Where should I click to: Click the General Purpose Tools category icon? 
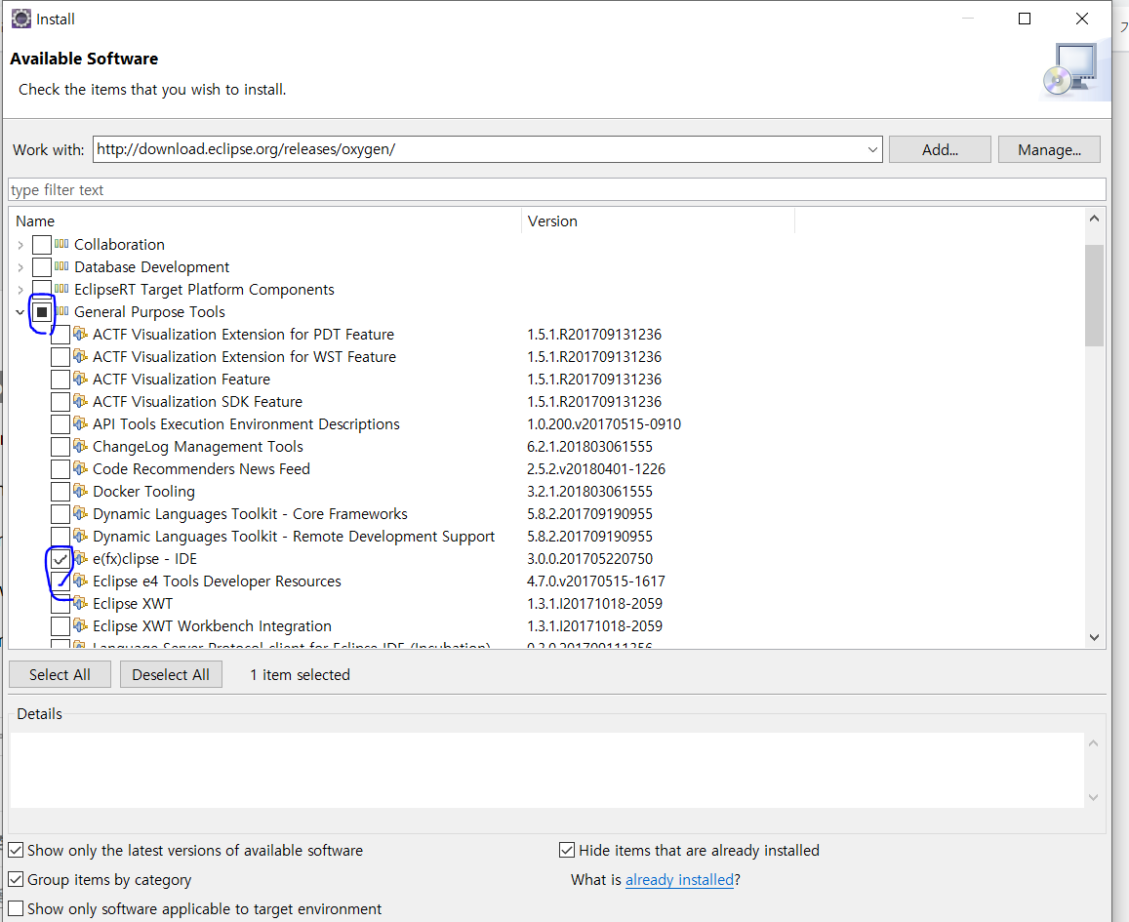61,311
